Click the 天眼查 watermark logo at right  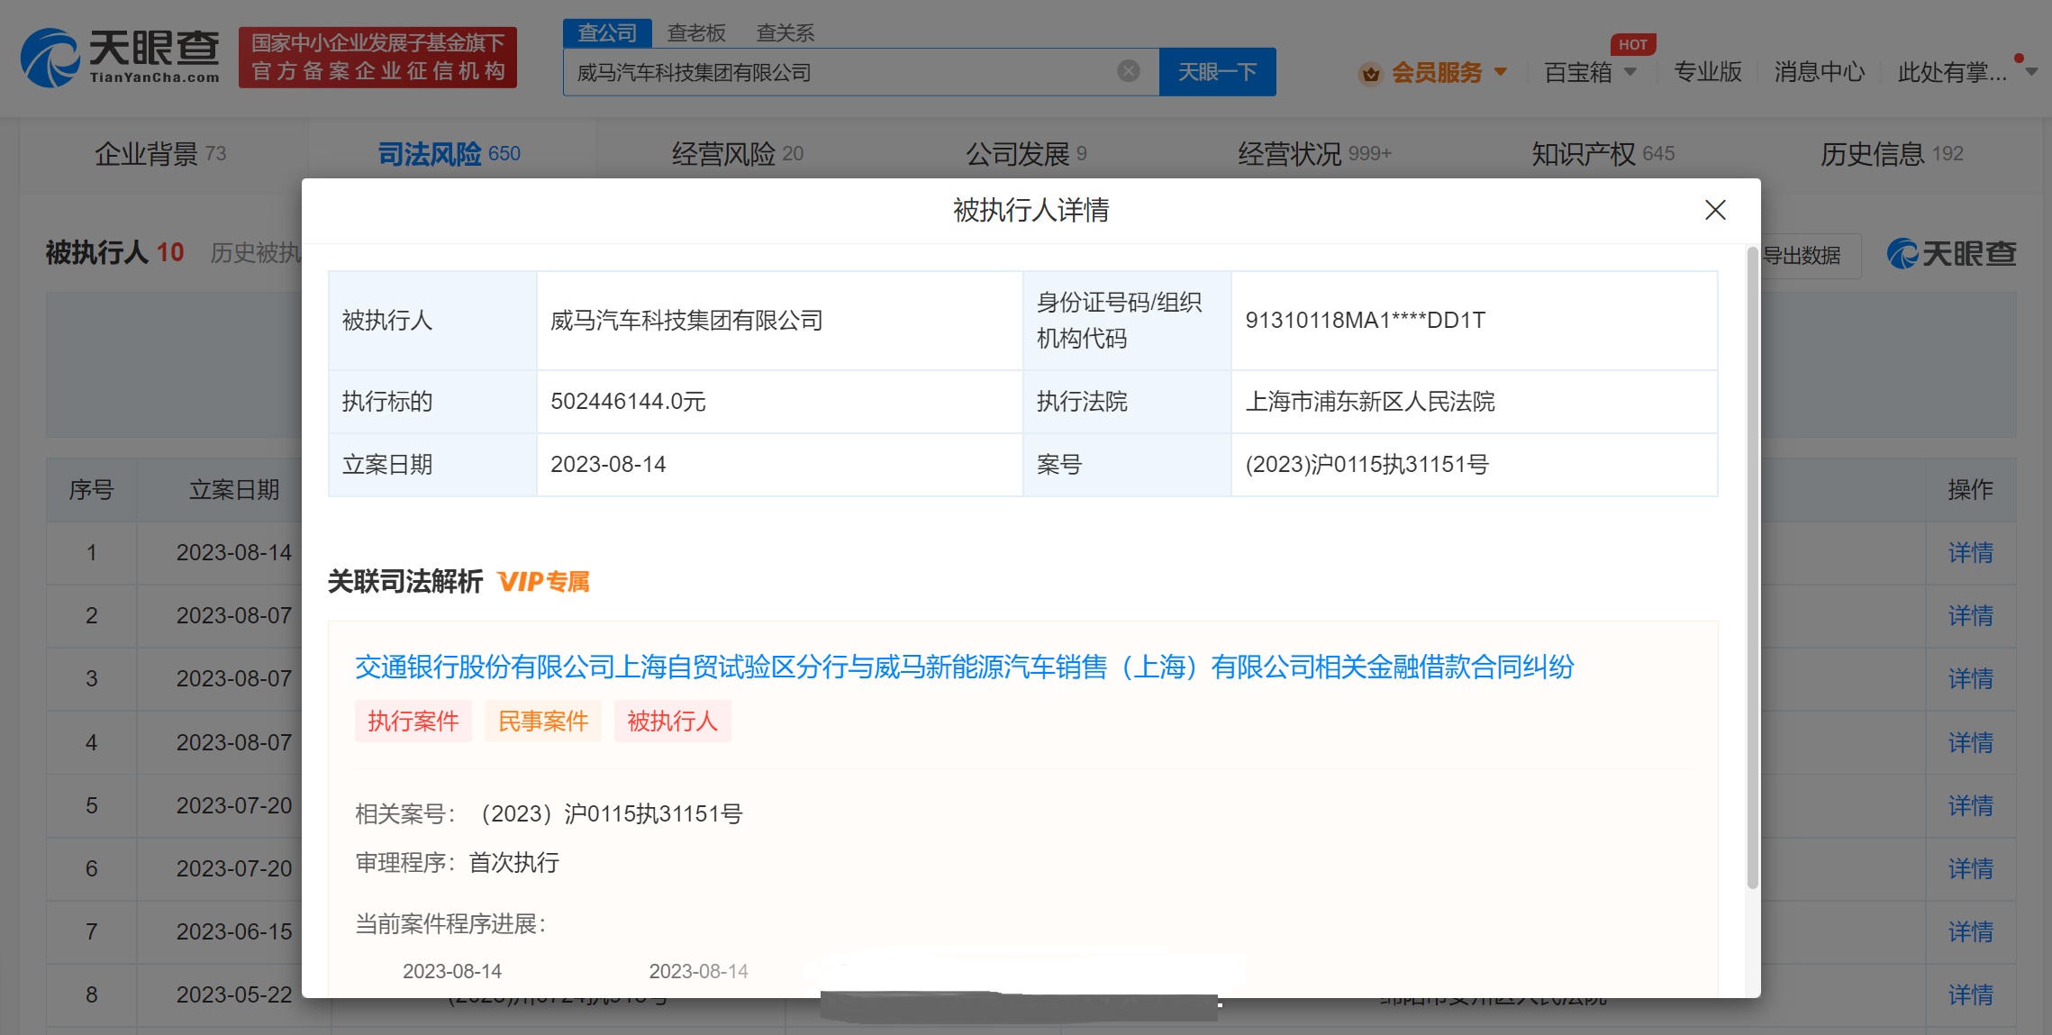(x=1951, y=254)
